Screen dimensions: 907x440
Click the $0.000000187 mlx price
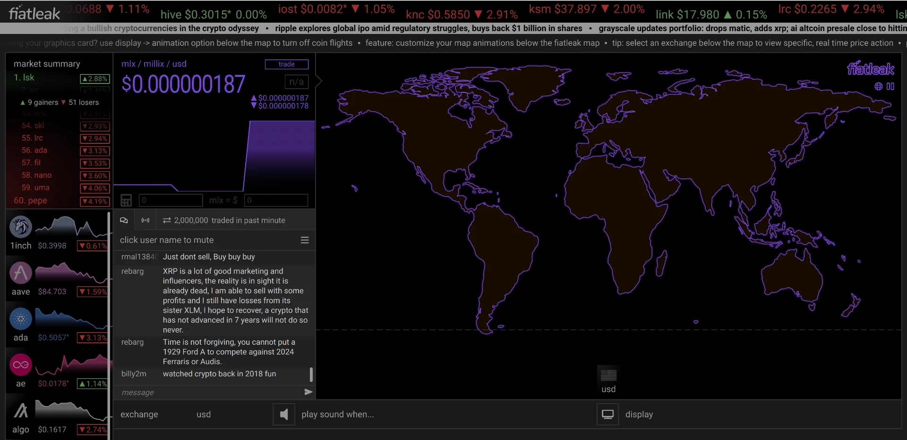pos(183,84)
